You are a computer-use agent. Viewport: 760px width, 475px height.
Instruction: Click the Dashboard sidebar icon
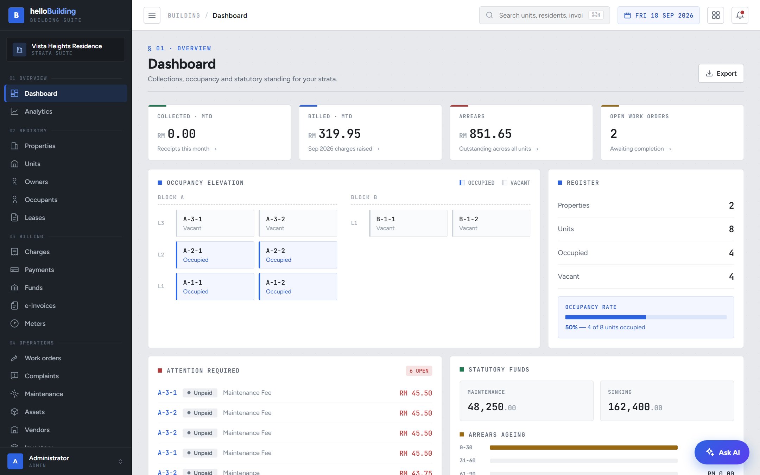point(14,93)
